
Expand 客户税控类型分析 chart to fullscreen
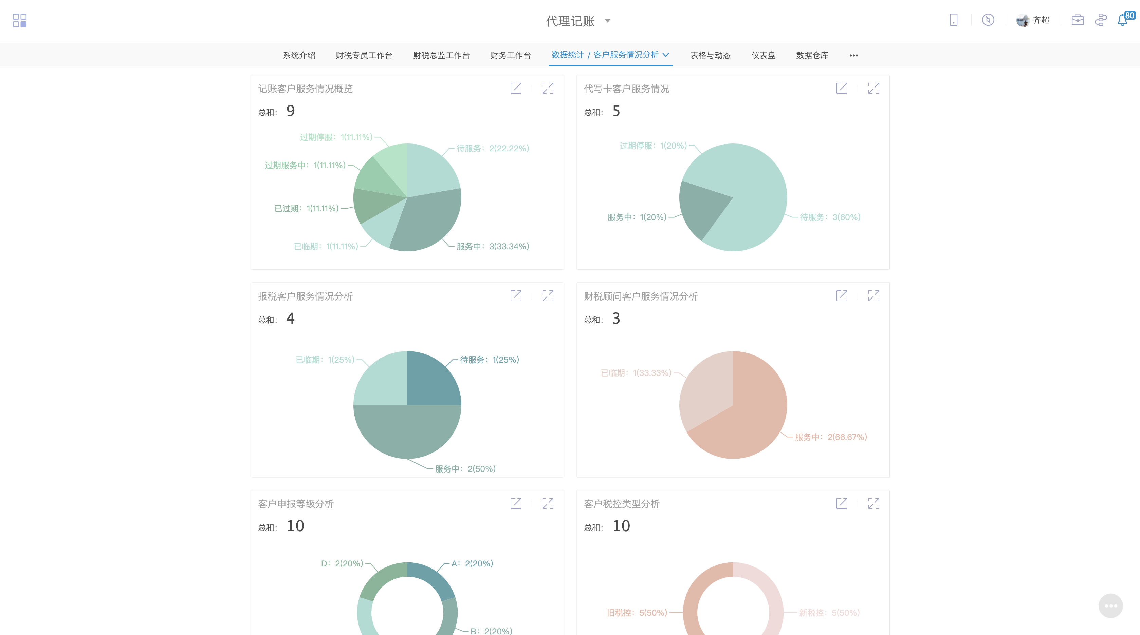coord(874,503)
